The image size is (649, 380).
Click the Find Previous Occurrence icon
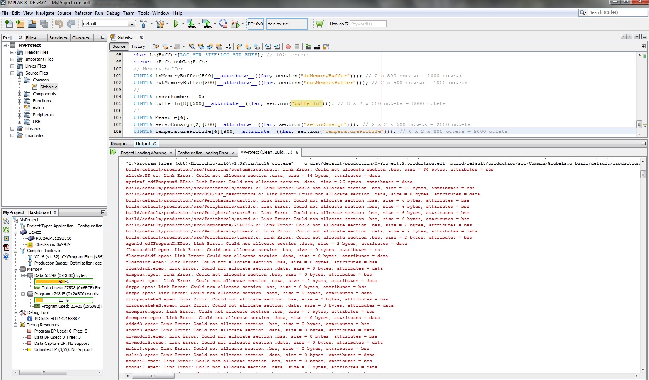(201, 47)
